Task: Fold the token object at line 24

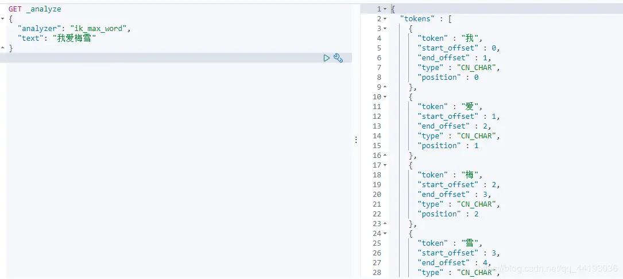Action: (x=385, y=234)
